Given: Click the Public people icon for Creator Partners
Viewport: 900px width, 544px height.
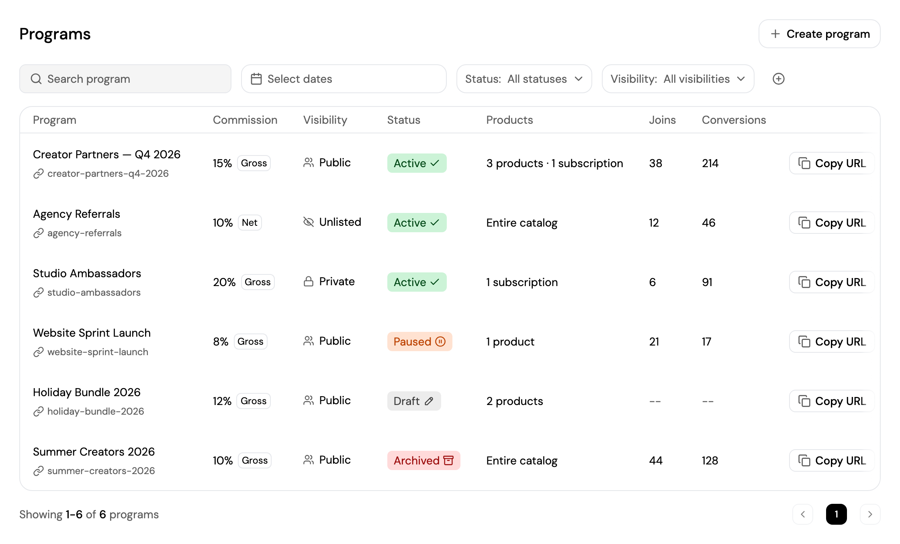Looking at the screenshot, I should 309,162.
